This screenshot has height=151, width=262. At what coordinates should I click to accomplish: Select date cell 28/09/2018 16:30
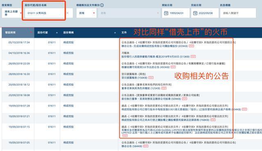click(x=19, y=74)
